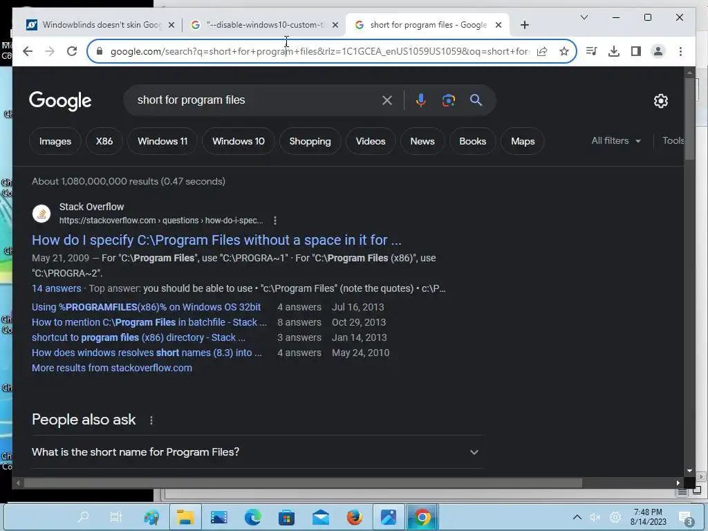The image size is (708, 531).
Task: Open the Tools button
Action: click(x=673, y=141)
